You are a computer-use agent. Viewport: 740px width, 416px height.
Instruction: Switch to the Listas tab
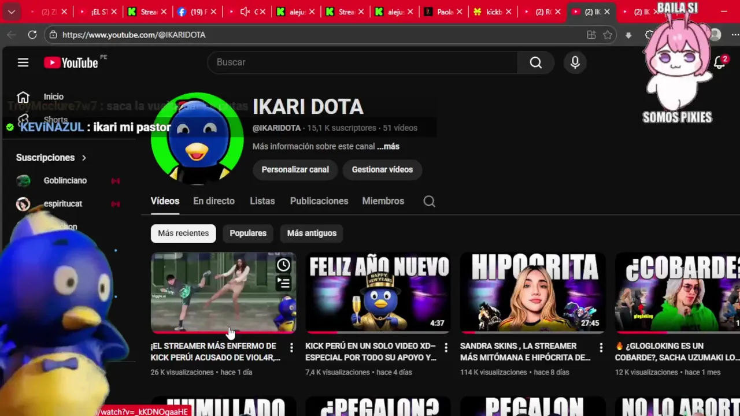click(262, 201)
